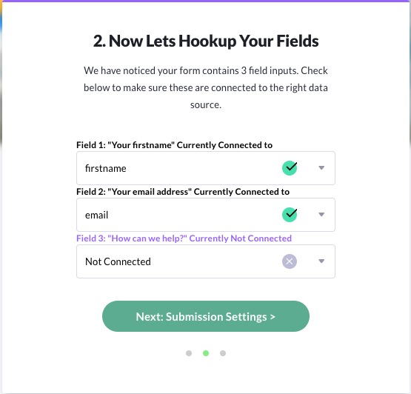
Task: Select the green second step dot
Action: [206, 353]
